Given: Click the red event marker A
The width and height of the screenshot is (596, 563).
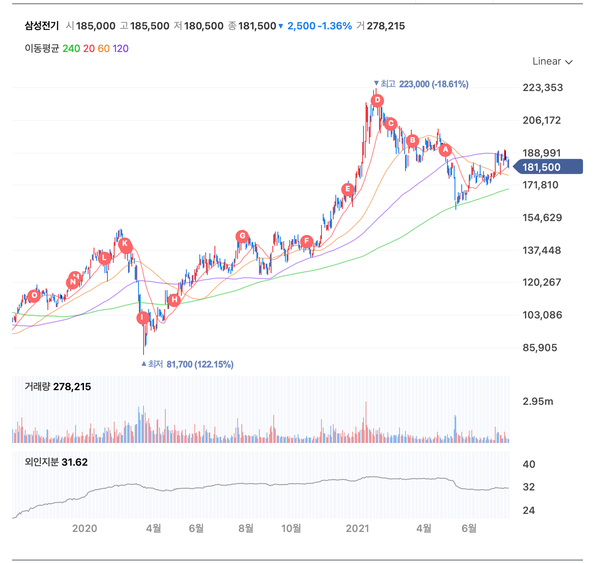Looking at the screenshot, I should tap(445, 150).
